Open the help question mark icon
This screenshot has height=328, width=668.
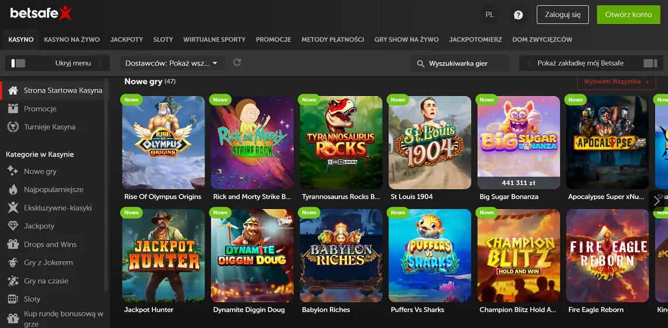point(518,15)
